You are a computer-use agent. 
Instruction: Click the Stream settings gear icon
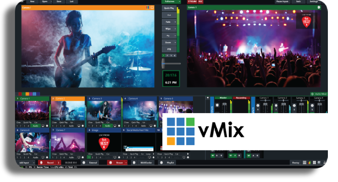110,163
